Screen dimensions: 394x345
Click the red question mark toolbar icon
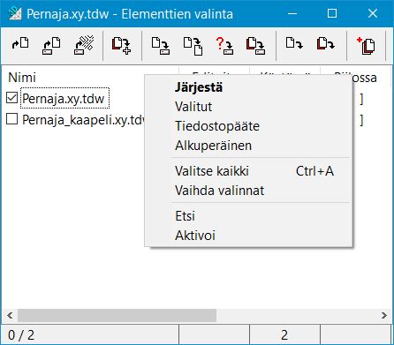tap(224, 46)
